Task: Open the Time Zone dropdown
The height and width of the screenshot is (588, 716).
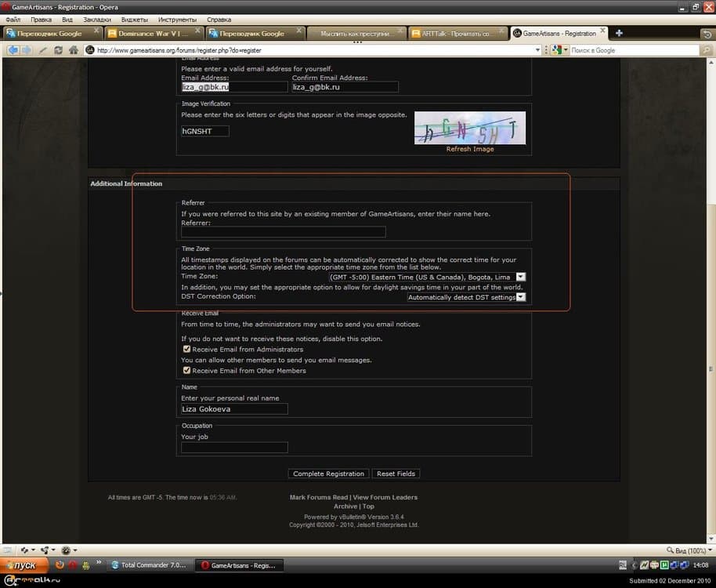Action: [427, 277]
